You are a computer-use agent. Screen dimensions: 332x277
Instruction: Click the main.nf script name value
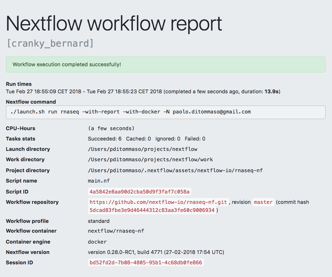99,181
